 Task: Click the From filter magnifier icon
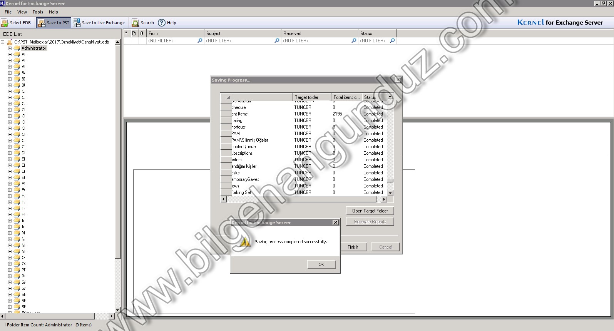[200, 41]
